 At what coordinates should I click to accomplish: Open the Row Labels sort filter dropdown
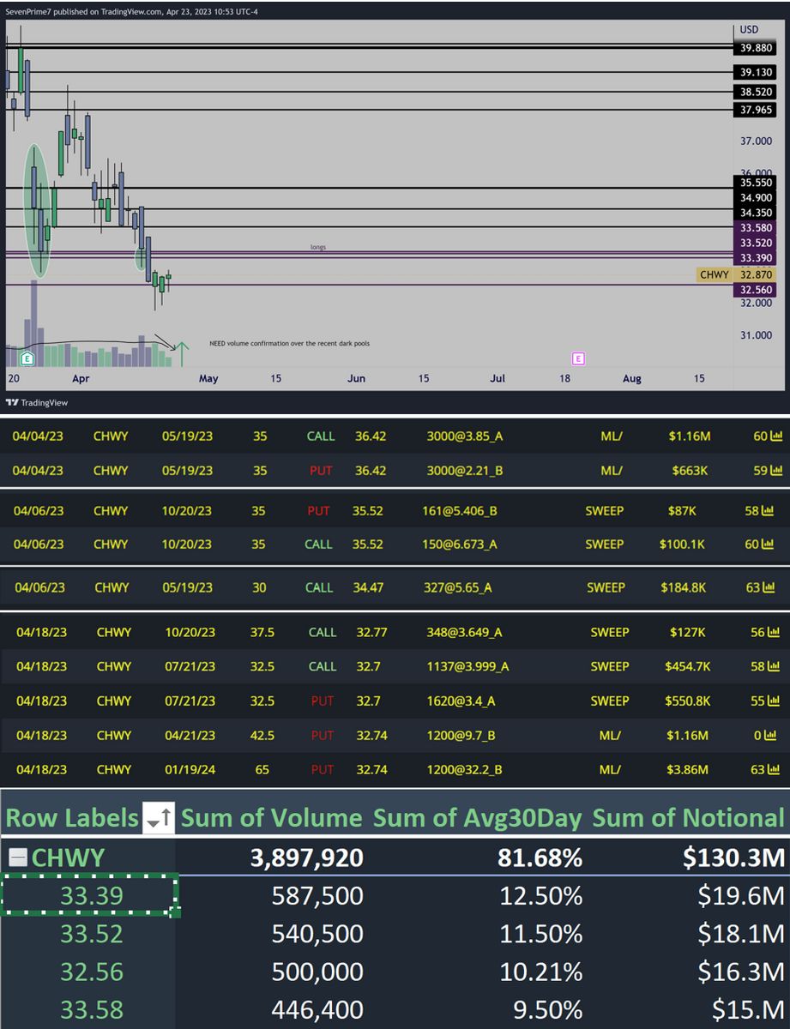[159, 819]
